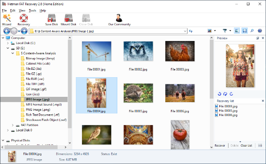Click the Delete button in Recovery list
Viewport: 266px width, 164px height.
[x=235, y=146]
